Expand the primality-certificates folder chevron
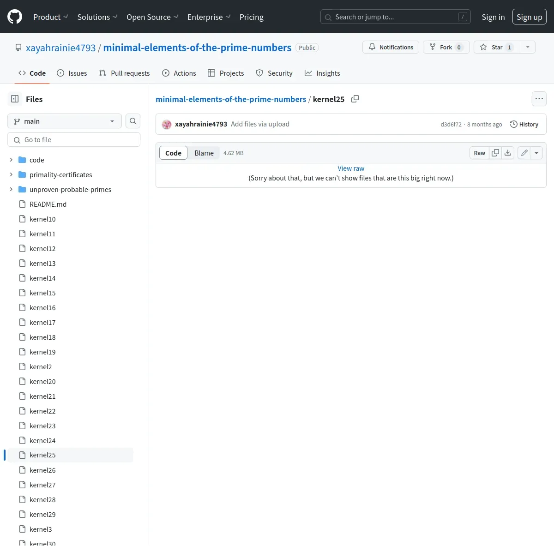The width and height of the screenshot is (554, 546). (11, 174)
